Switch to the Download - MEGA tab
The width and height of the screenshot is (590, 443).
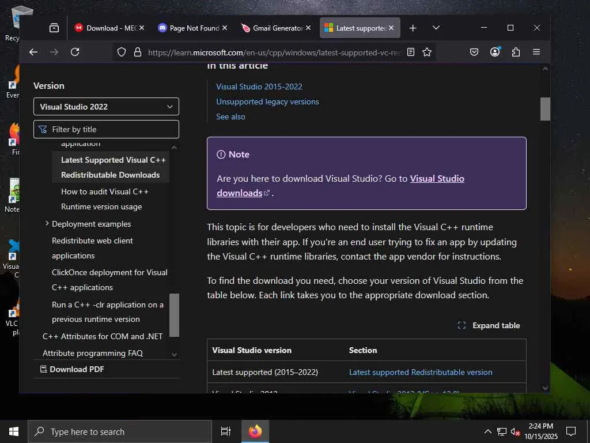click(x=109, y=28)
